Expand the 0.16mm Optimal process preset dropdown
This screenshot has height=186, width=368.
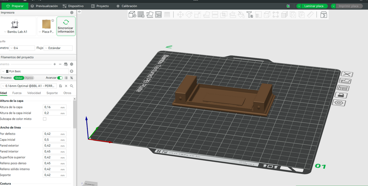[29, 86]
